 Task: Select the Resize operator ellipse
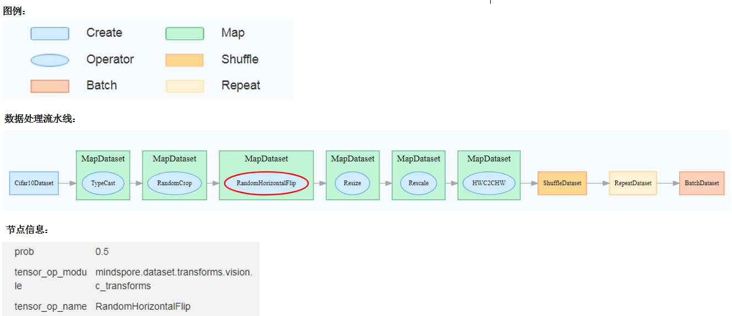pos(353,183)
